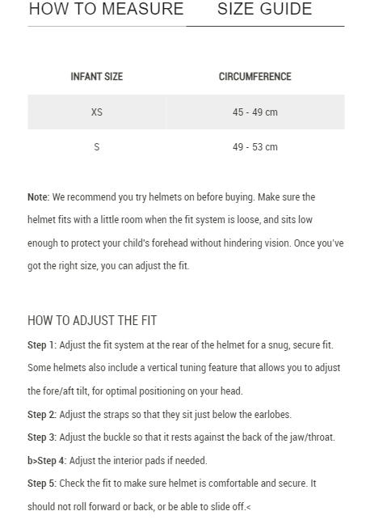Click the Step 2 label
Screen dimensions: 366x528
[42, 415]
